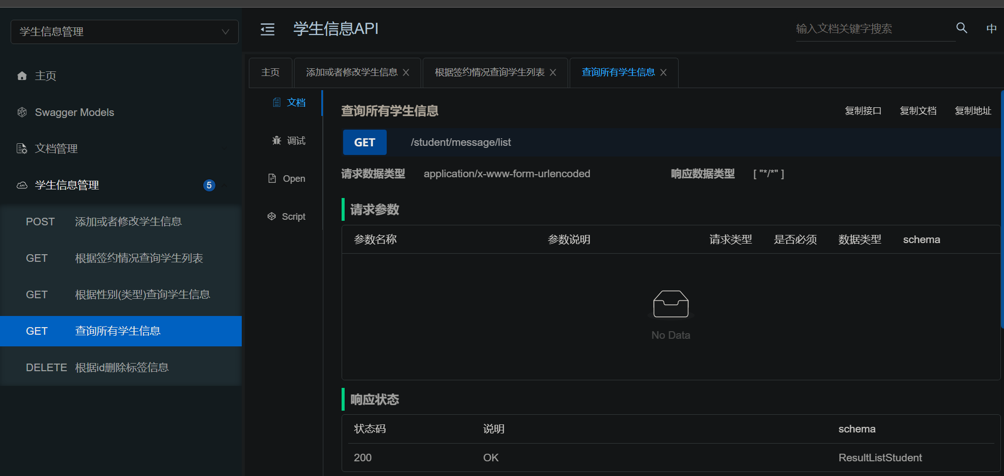Switch to the 主页 tab
The image size is (1004, 476).
271,72
